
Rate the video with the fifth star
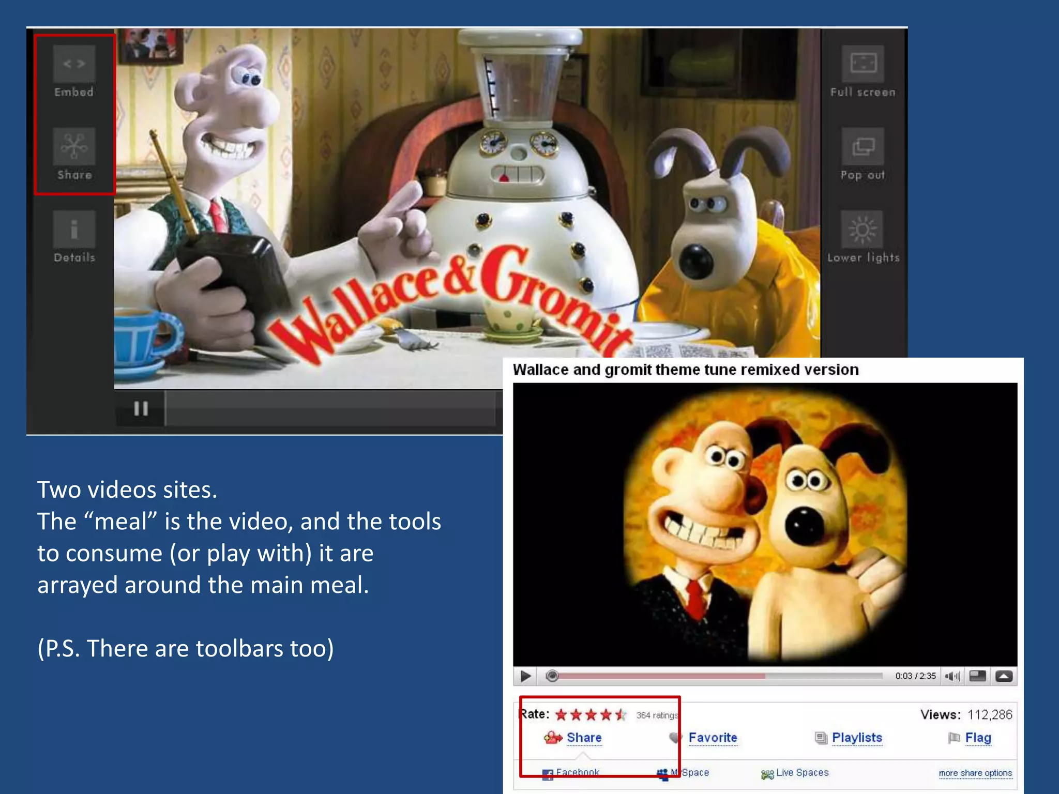[x=621, y=715]
